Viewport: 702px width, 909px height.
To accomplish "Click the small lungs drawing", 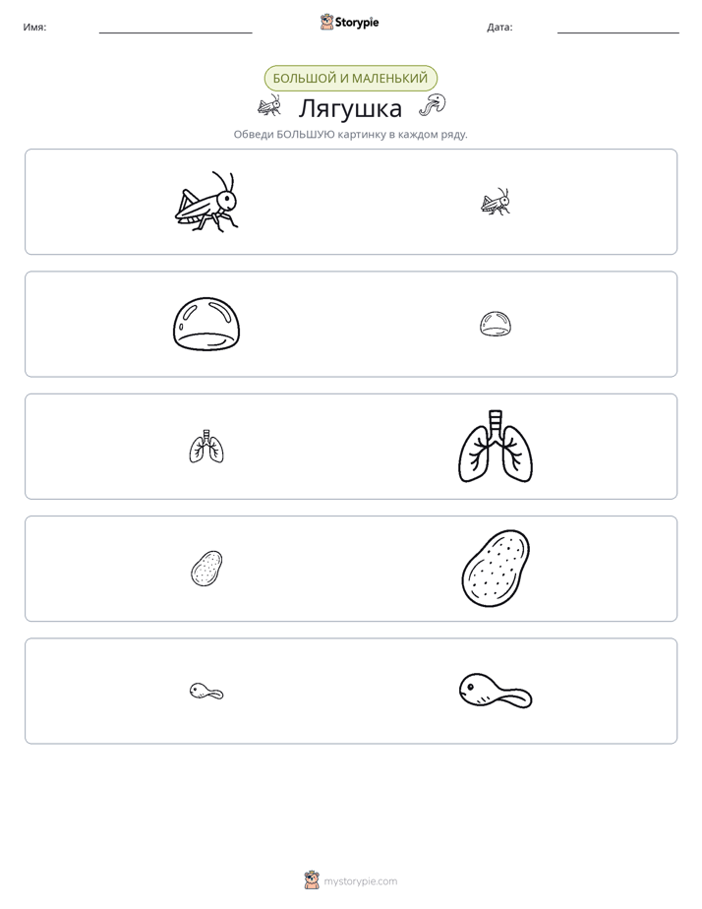I will (x=206, y=447).
